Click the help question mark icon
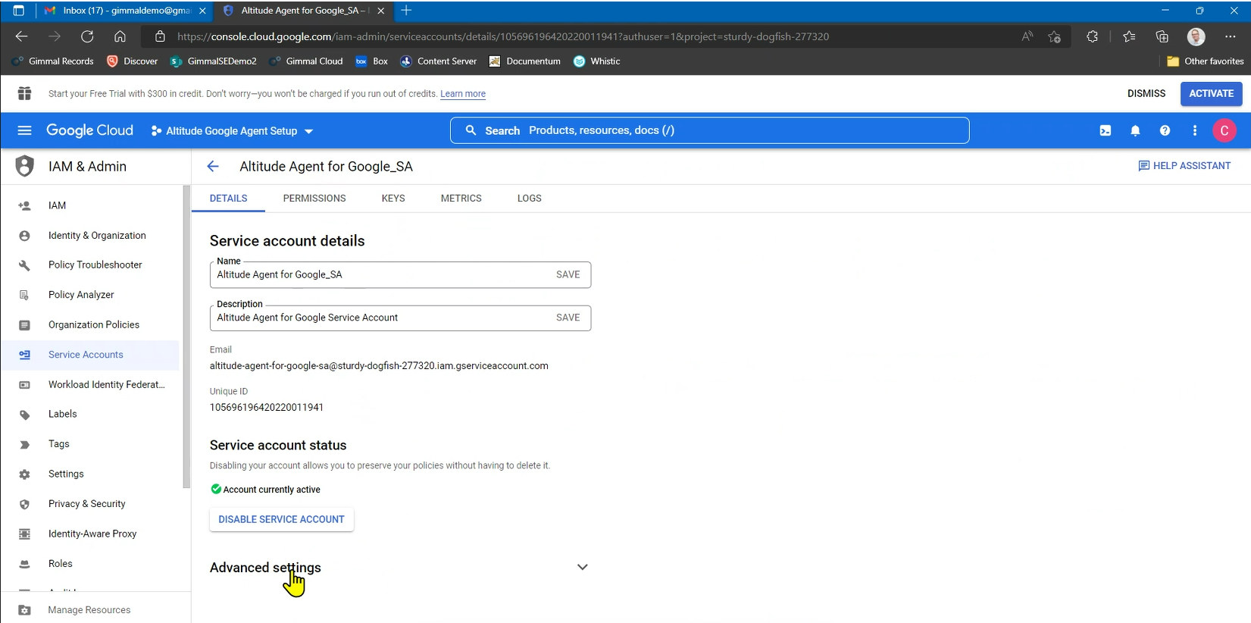Viewport: 1251px width, 623px height. point(1165,130)
